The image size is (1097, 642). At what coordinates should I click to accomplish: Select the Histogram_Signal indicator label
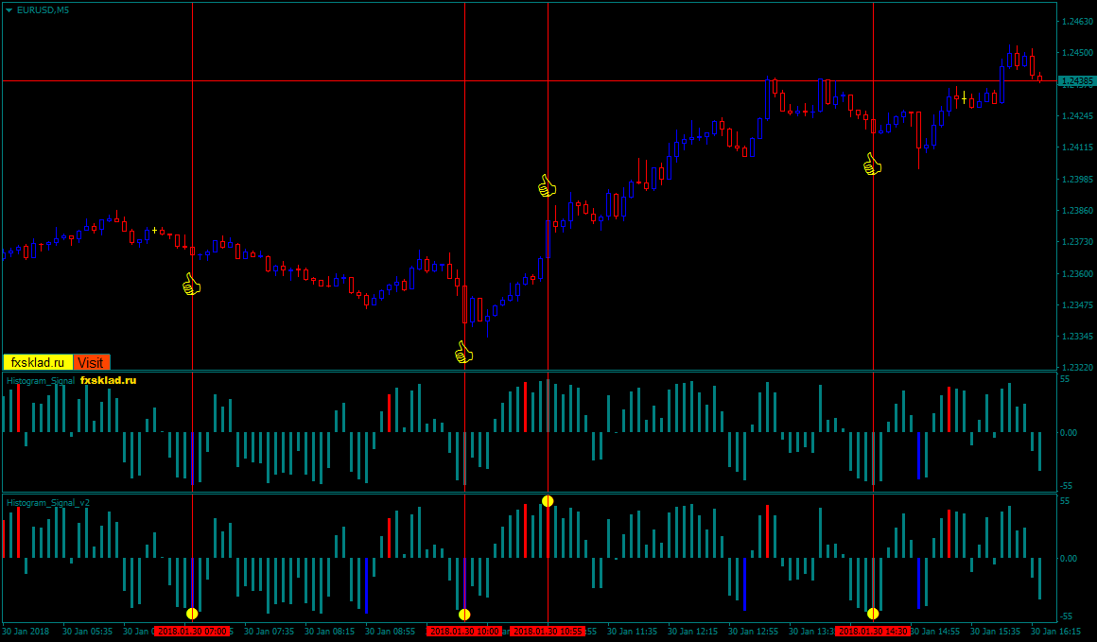click(x=41, y=380)
